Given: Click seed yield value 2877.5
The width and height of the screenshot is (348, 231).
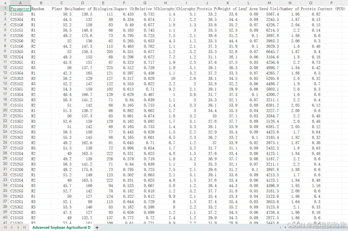Looking at the screenshot, I should coord(269,218).
